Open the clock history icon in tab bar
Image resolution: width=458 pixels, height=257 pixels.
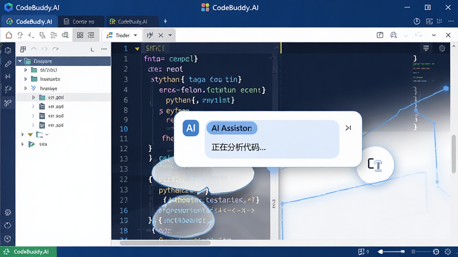[417, 21]
